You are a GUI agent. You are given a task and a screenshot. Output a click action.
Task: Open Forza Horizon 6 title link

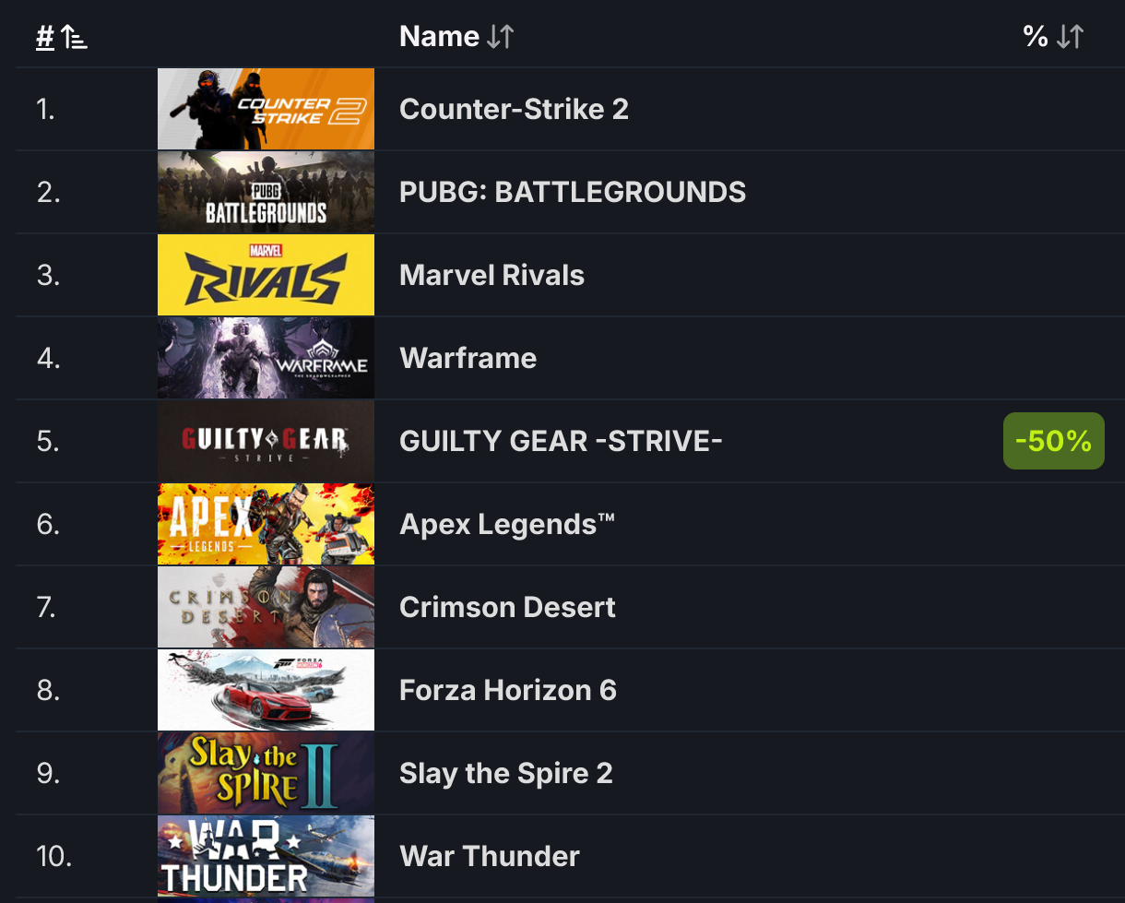pyautogui.click(x=508, y=690)
